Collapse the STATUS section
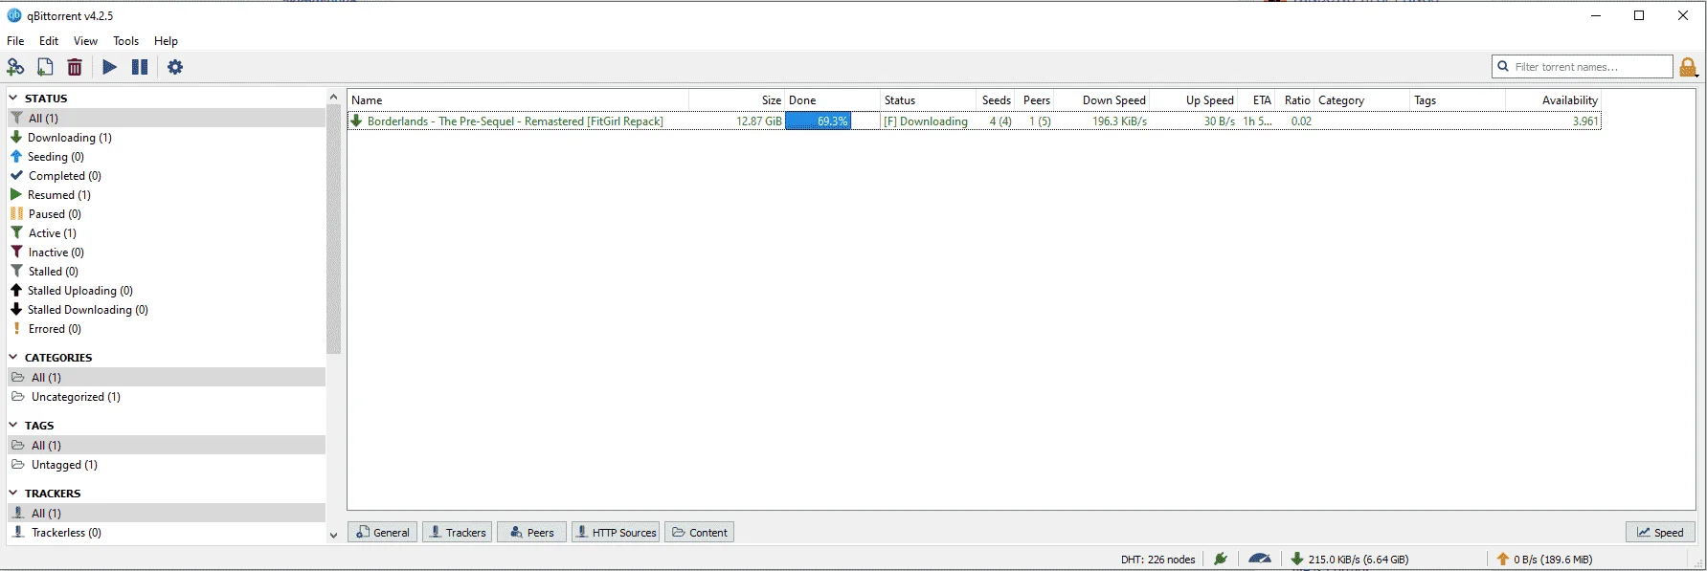Screen dimensions: 1707x571 click(13, 98)
